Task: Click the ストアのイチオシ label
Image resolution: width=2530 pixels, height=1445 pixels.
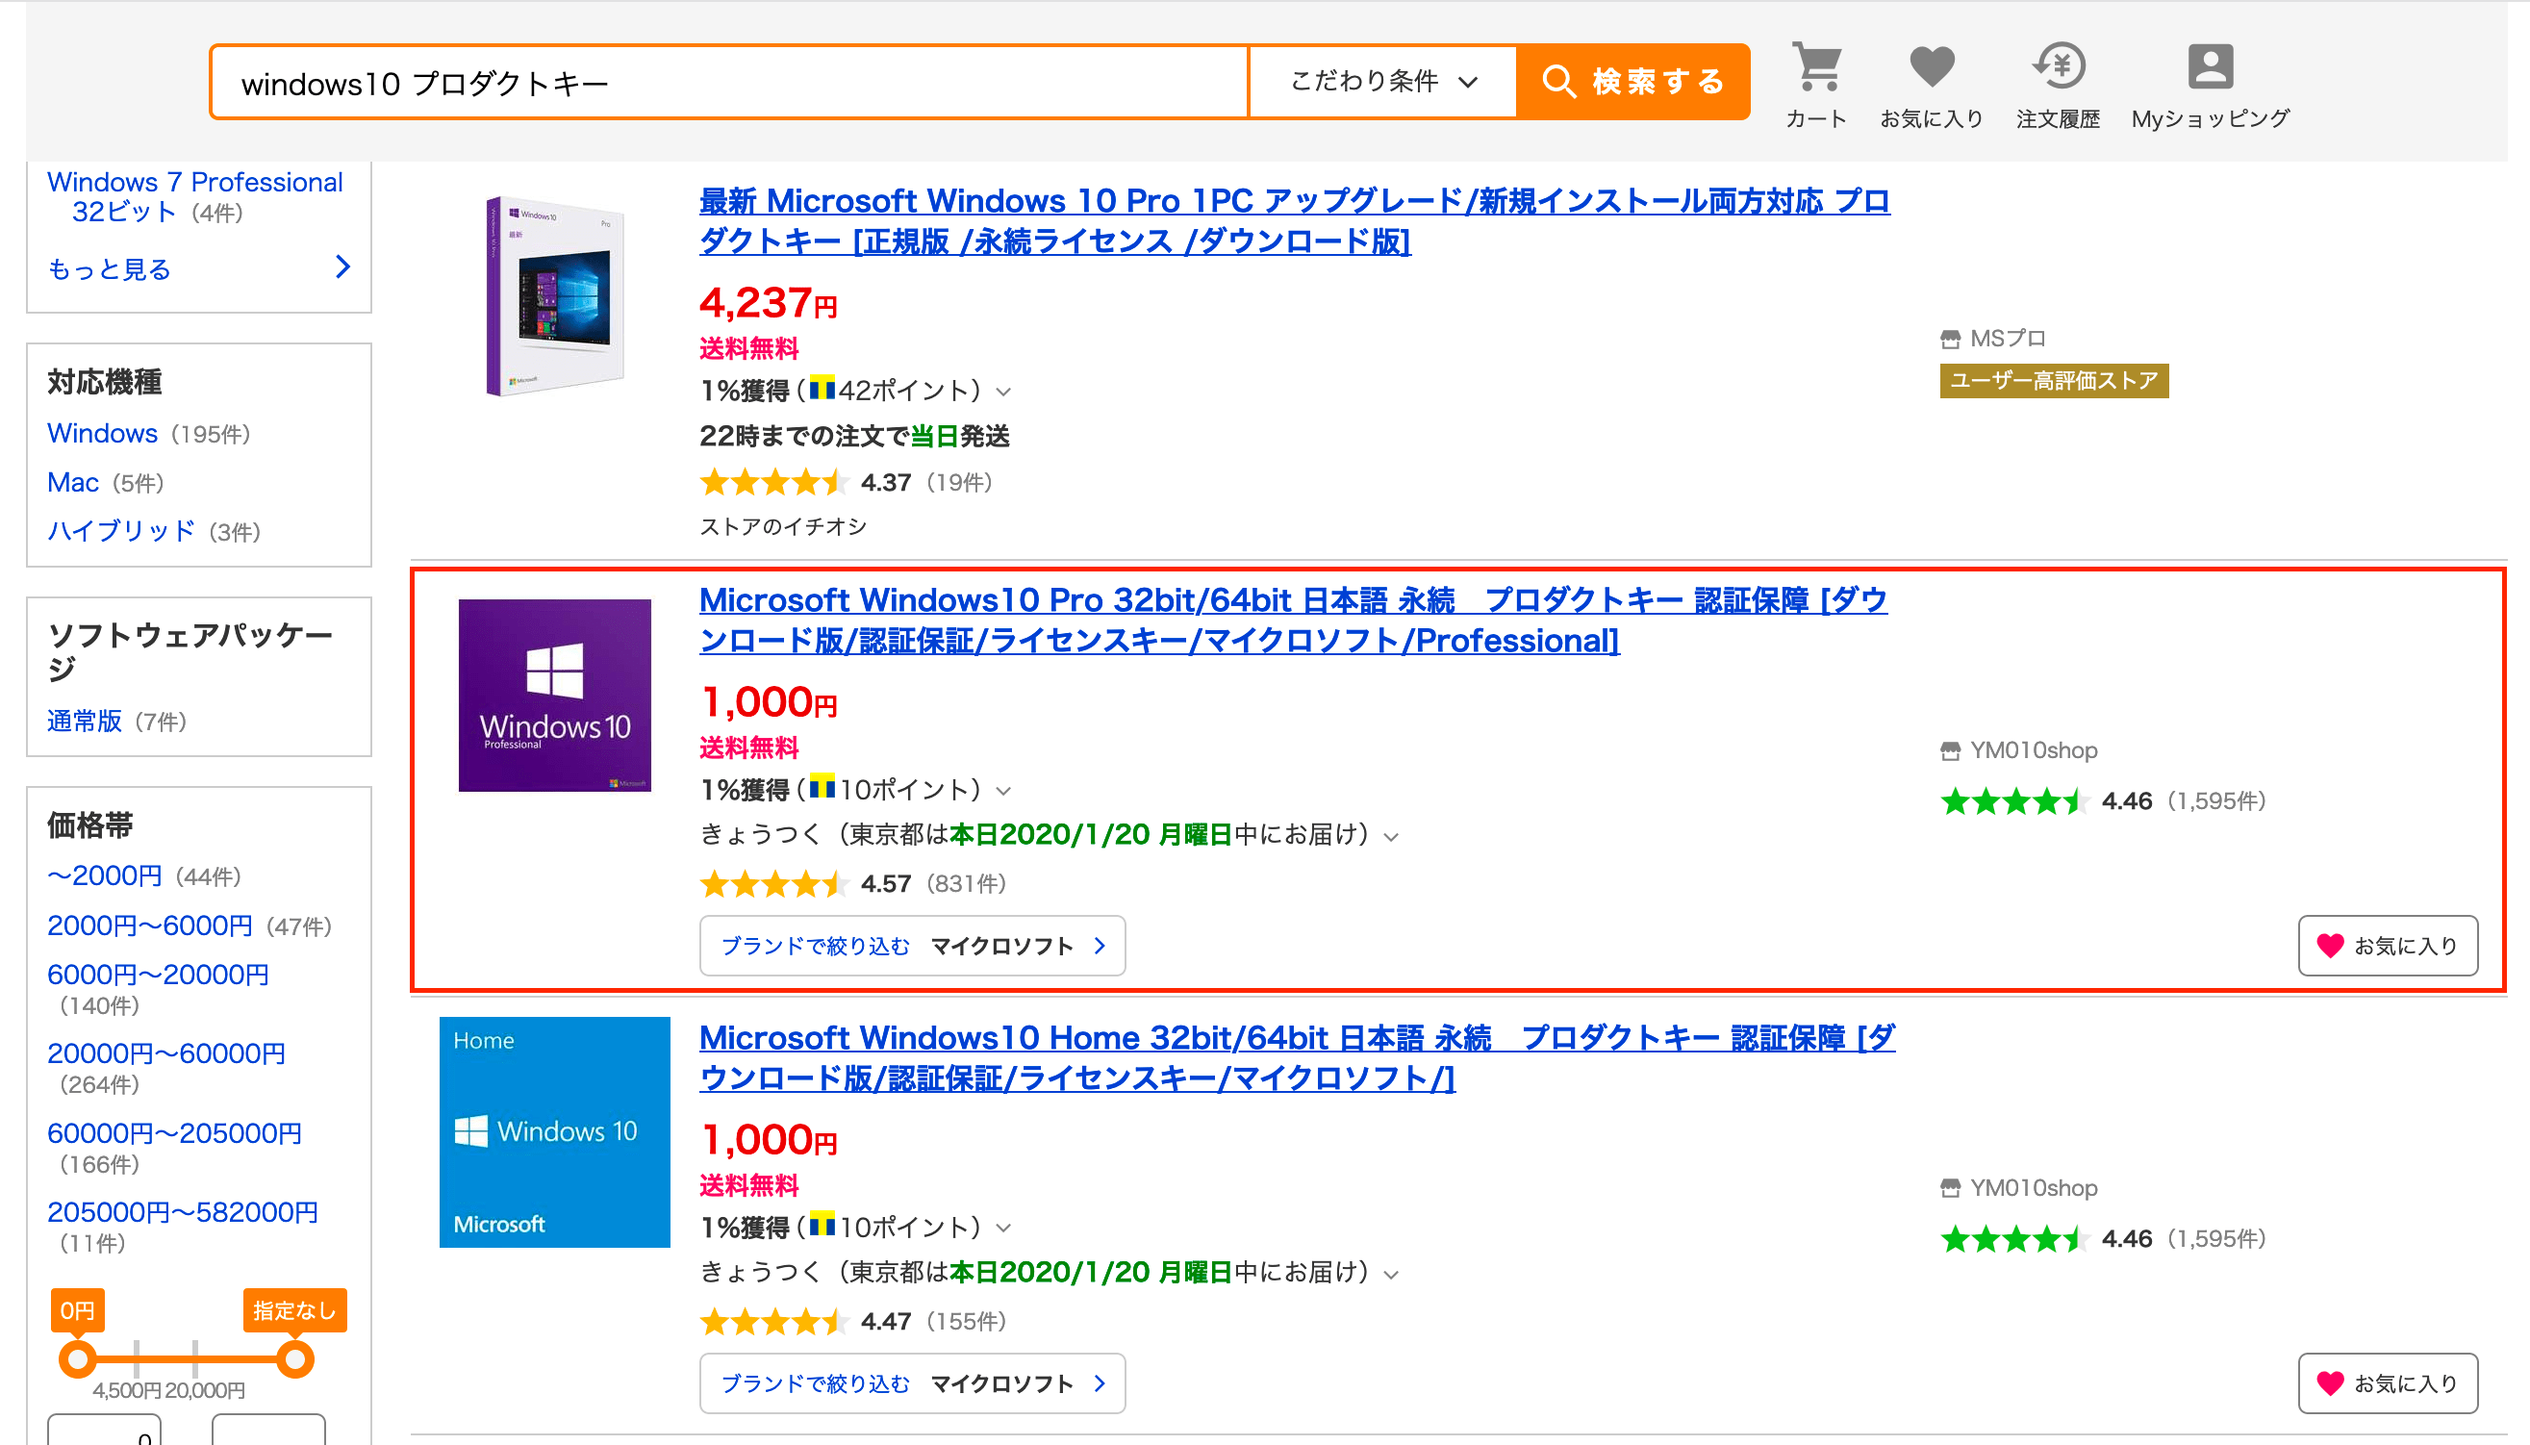Action: [x=783, y=526]
